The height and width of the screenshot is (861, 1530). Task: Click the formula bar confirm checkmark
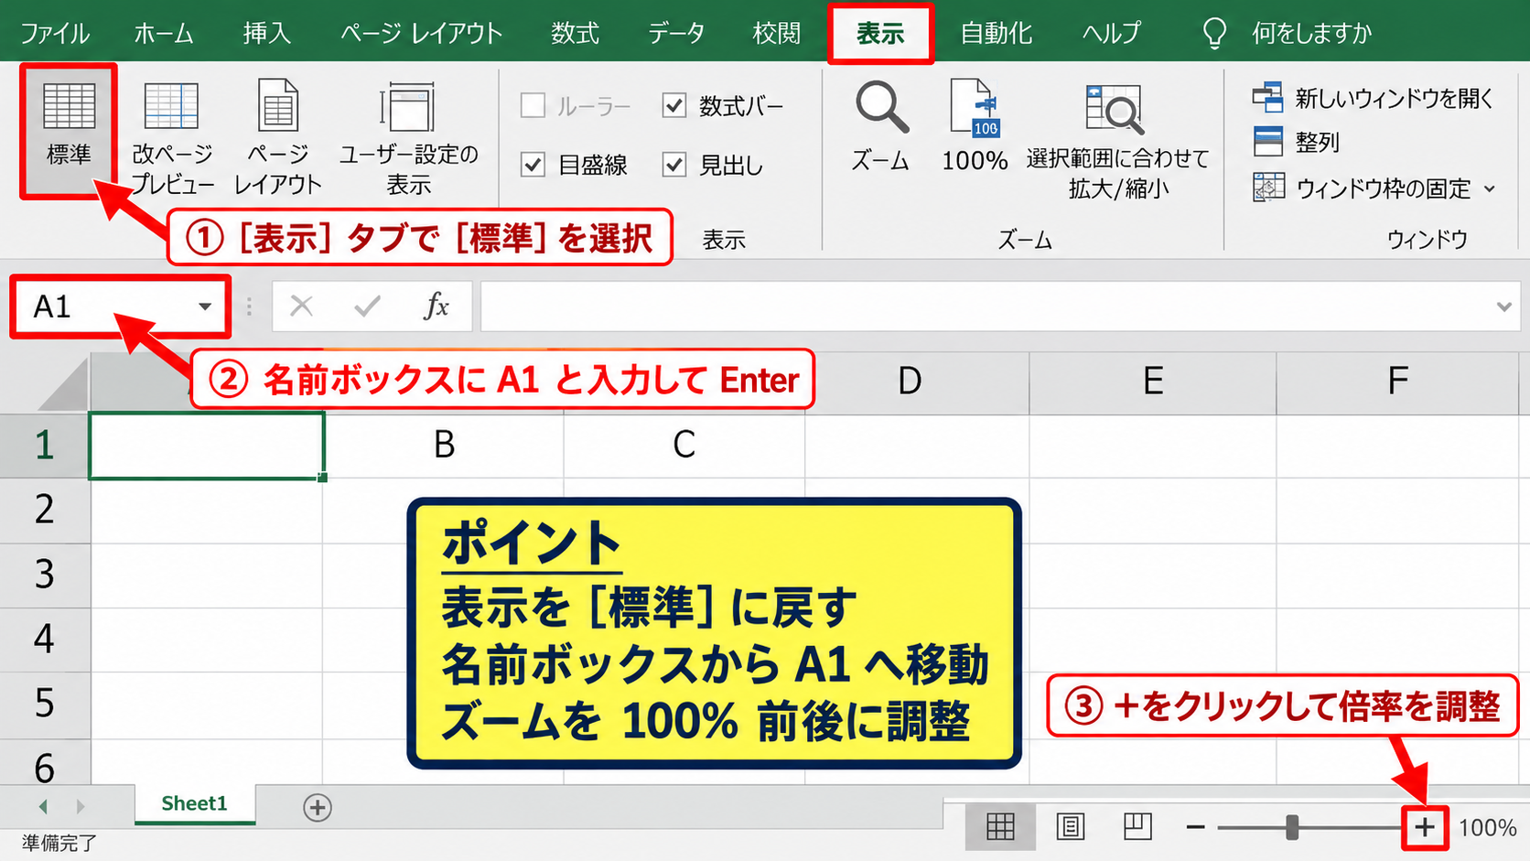[367, 306]
